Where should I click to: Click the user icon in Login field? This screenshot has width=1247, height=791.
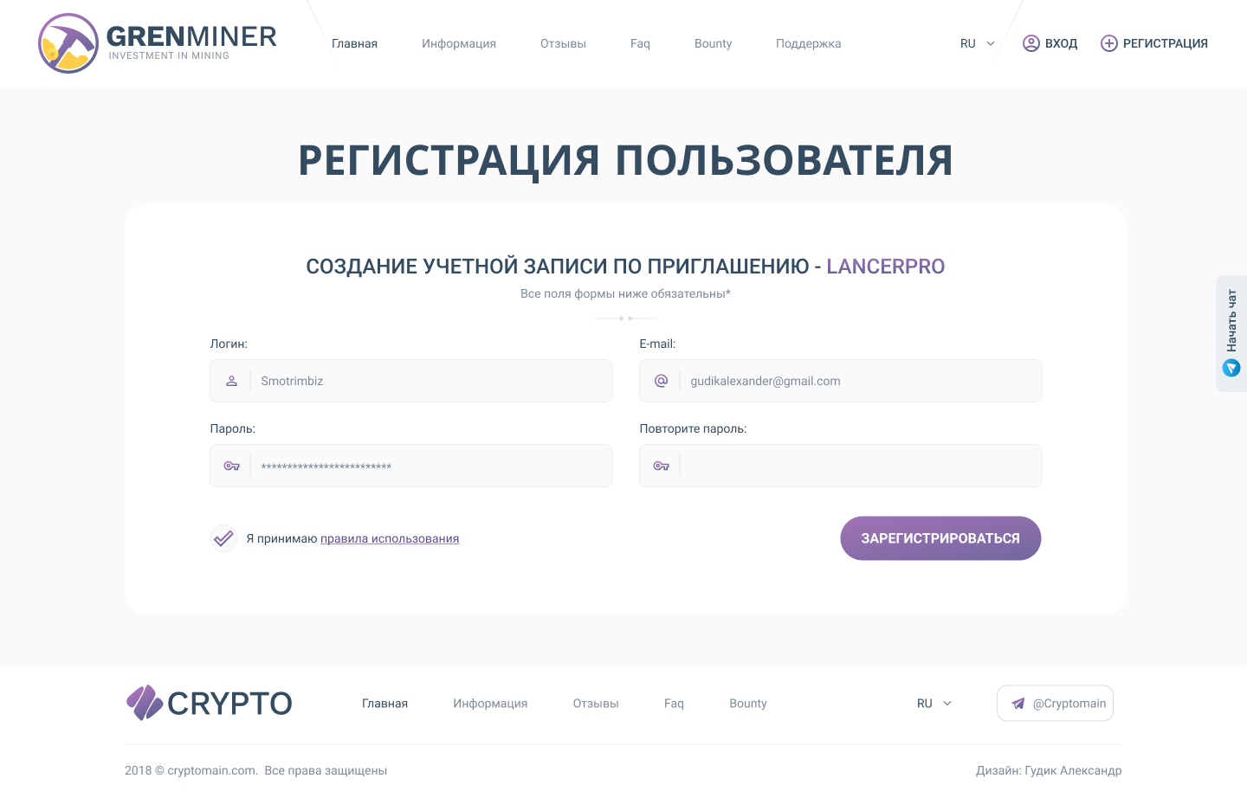[x=231, y=381]
